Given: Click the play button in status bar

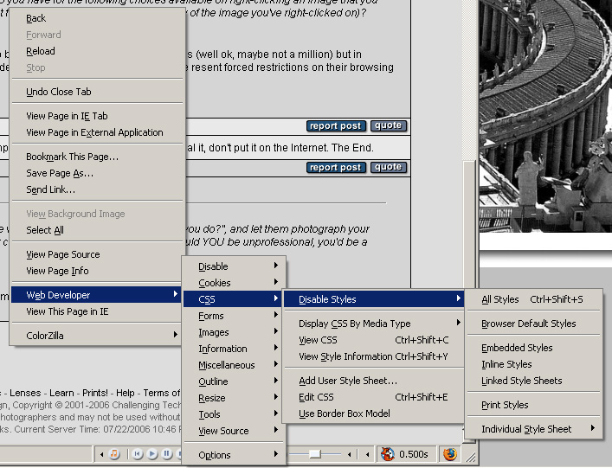Looking at the screenshot, I should tap(152, 454).
